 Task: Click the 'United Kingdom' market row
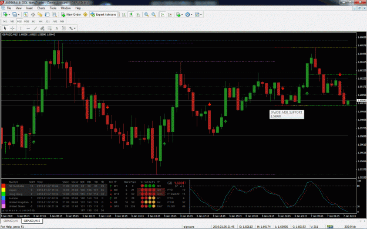coord(56,202)
